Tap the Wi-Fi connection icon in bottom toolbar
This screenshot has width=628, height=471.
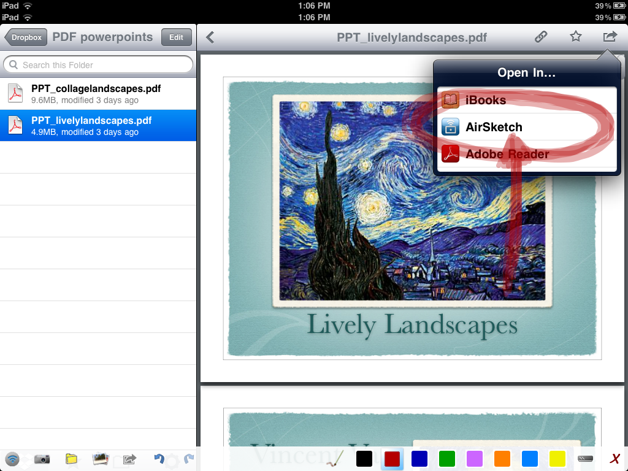coord(12,459)
